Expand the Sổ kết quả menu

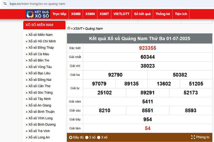(x=142, y=14)
